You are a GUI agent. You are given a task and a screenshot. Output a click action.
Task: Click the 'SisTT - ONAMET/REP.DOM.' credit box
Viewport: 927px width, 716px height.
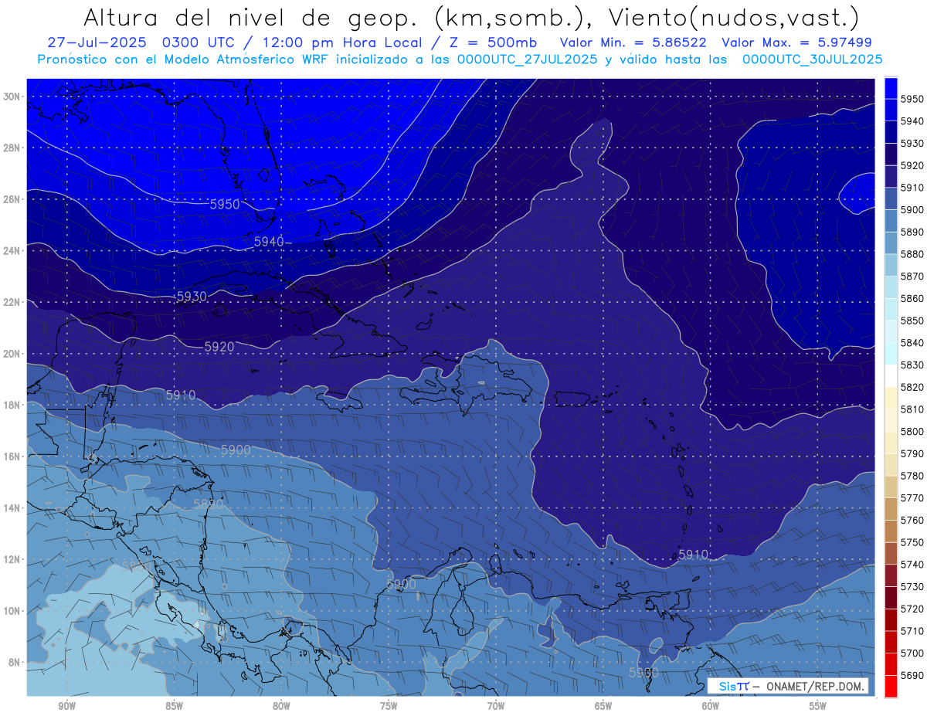coord(787,686)
